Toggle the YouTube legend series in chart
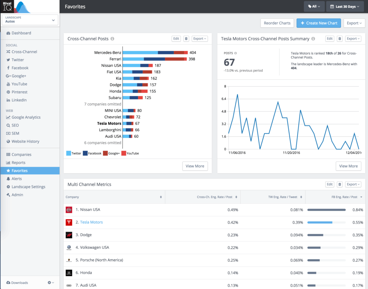The width and height of the screenshot is (368, 289). click(130, 153)
